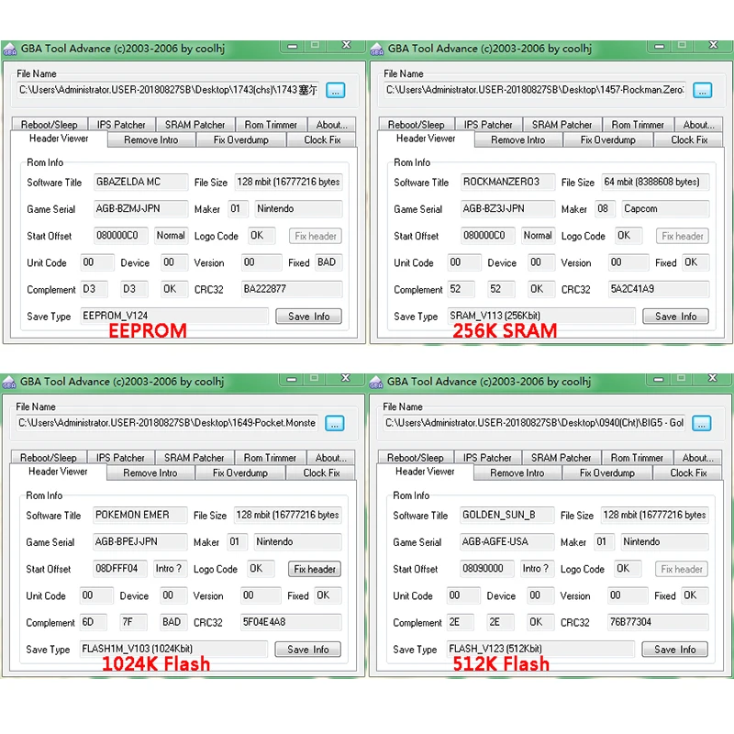Click the file path field with 1457-Rockman.Zero
This screenshot has width=734, height=734.
tap(535, 90)
